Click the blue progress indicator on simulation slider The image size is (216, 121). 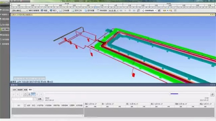(x=174, y=94)
